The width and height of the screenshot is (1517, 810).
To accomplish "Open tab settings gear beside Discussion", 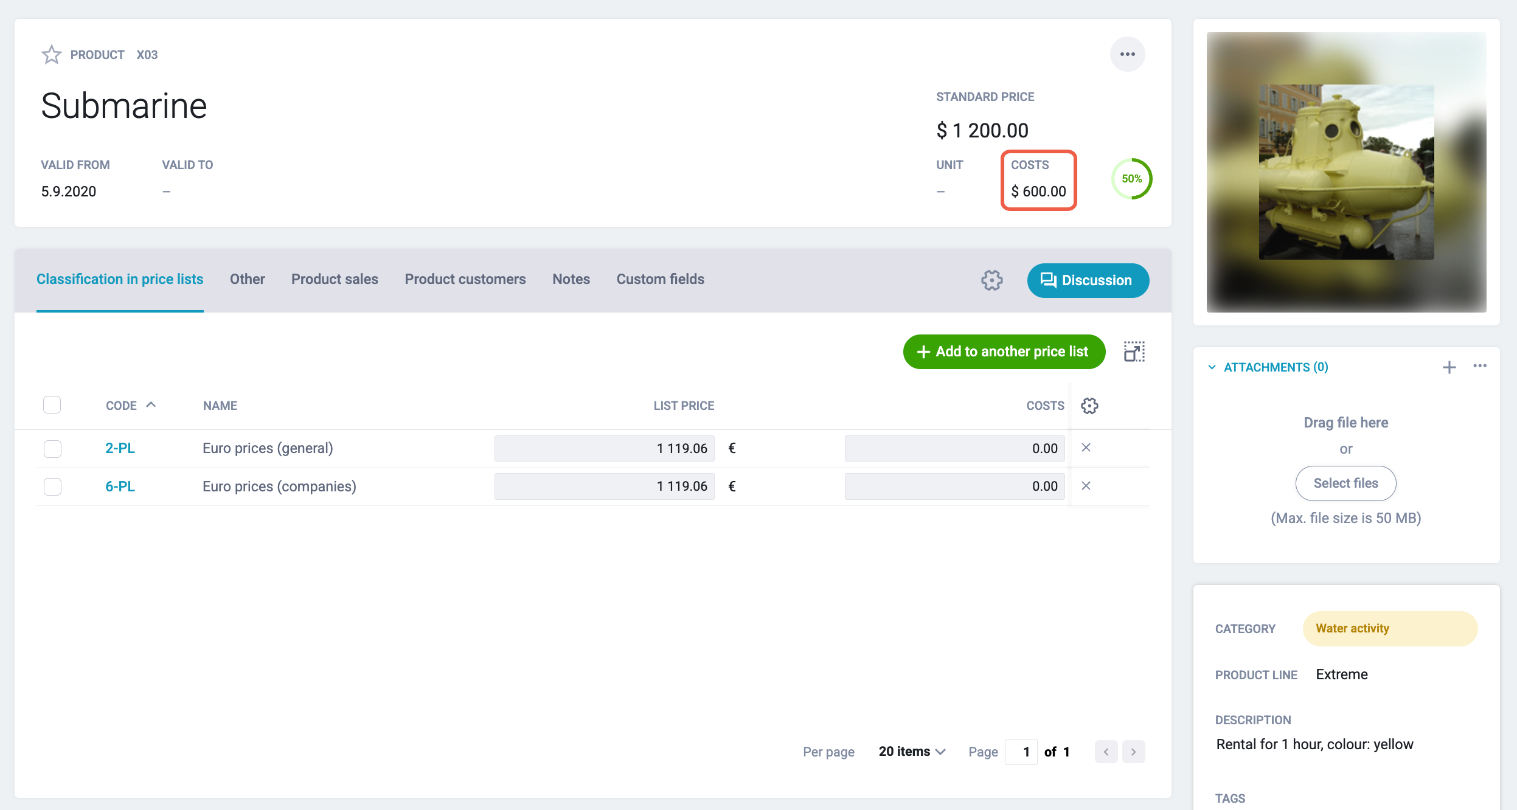I will [991, 280].
